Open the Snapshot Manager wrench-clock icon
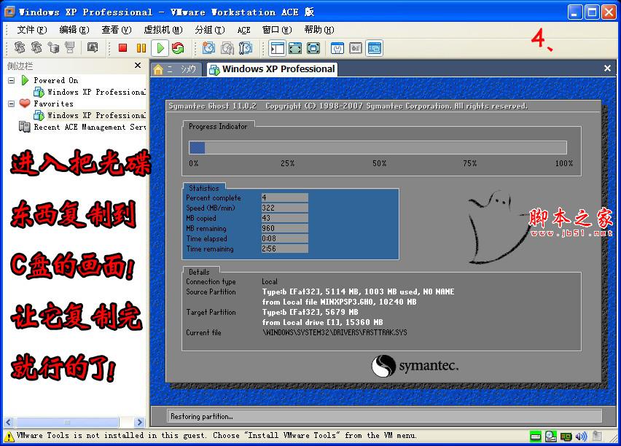The width and height of the screenshot is (621, 446). 246,48
